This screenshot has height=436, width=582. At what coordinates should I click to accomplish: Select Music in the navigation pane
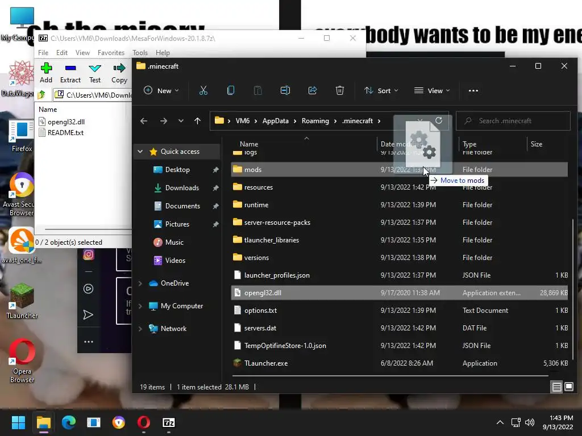tap(174, 242)
